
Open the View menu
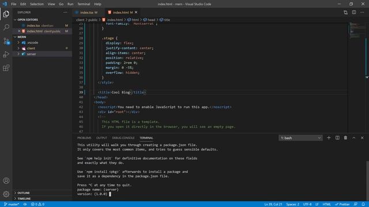tap(51, 4)
